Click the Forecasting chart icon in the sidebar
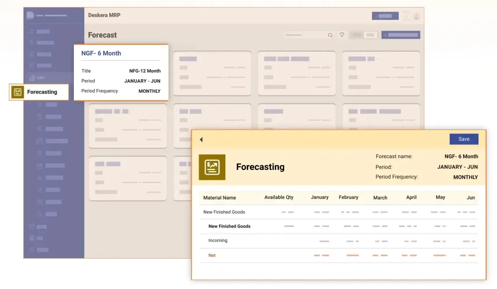 click(x=18, y=92)
